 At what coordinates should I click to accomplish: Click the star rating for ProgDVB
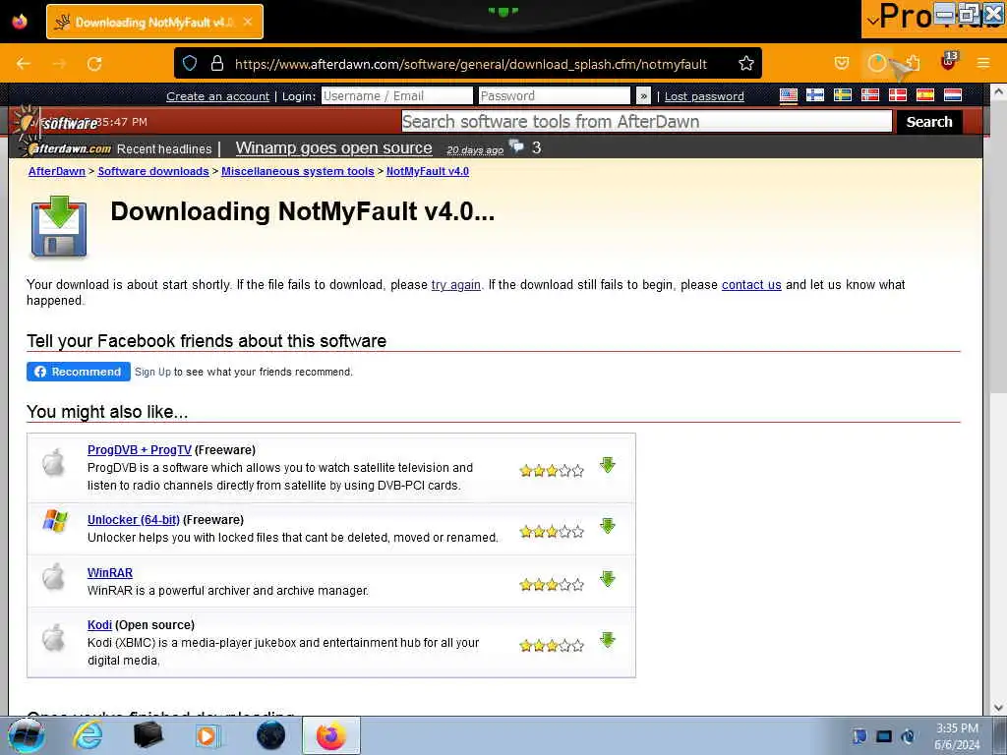(x=552, y=471)
